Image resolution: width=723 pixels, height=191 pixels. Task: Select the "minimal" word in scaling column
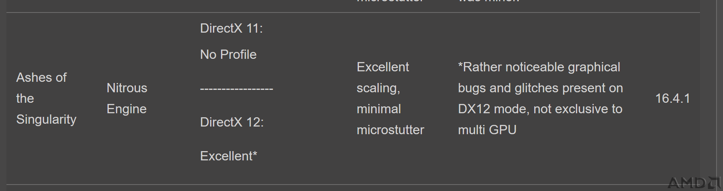pyautogui.click(x=379, y=109)
